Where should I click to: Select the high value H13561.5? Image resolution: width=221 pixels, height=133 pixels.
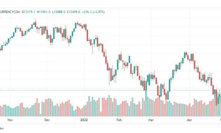point(44,12)
